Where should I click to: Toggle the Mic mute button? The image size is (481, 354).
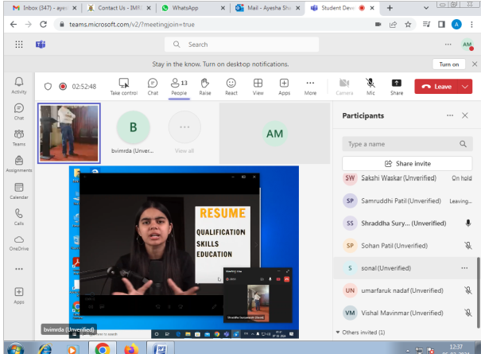tap(370, 86)
